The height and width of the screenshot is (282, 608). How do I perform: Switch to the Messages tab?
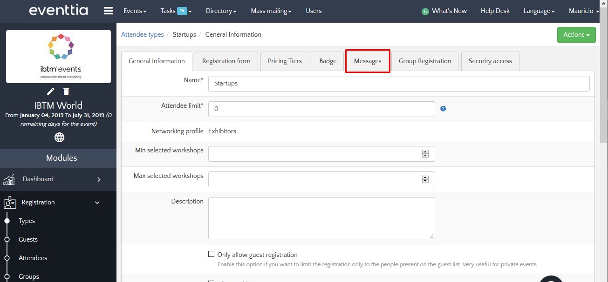click(368, 61)
